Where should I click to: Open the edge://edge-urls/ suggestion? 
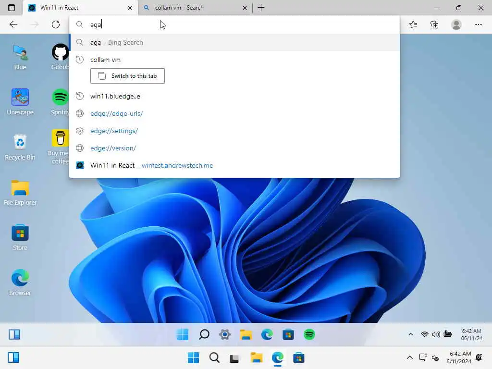click(234, 113)
